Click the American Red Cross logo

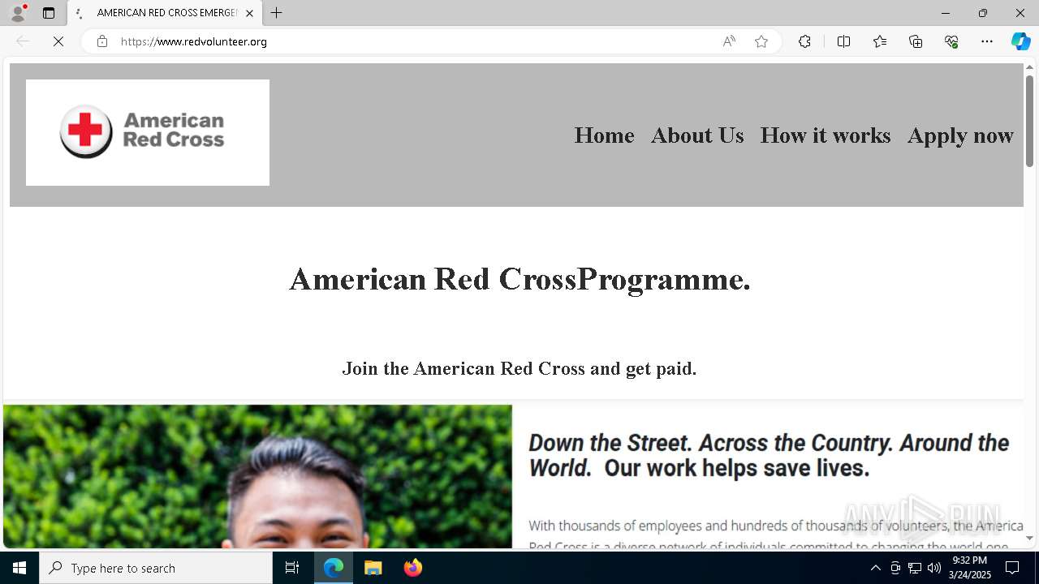point(148,132)
